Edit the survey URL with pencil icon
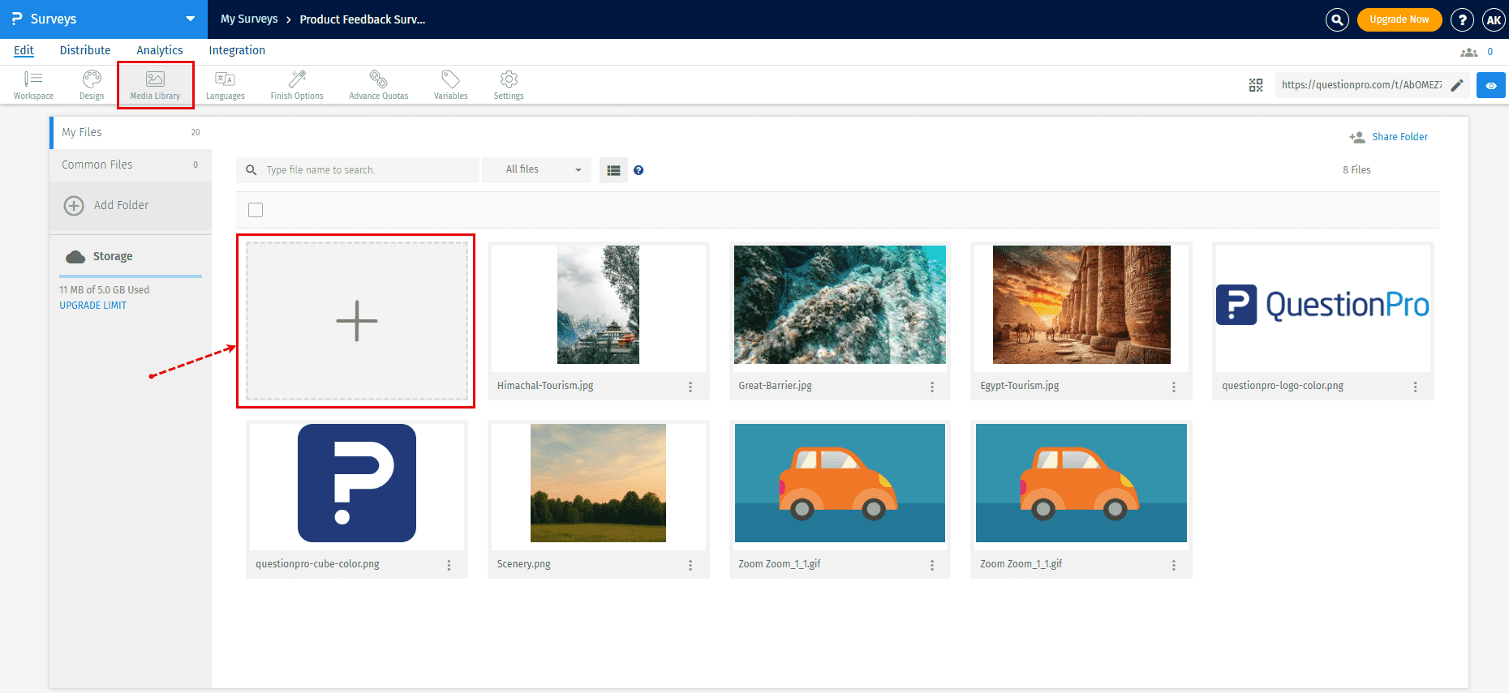This screenshot has width=1509, height=693. coord(1457,85)
